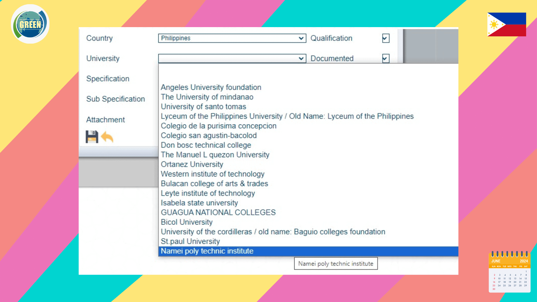Select University of santo tomas

point(203,107)
